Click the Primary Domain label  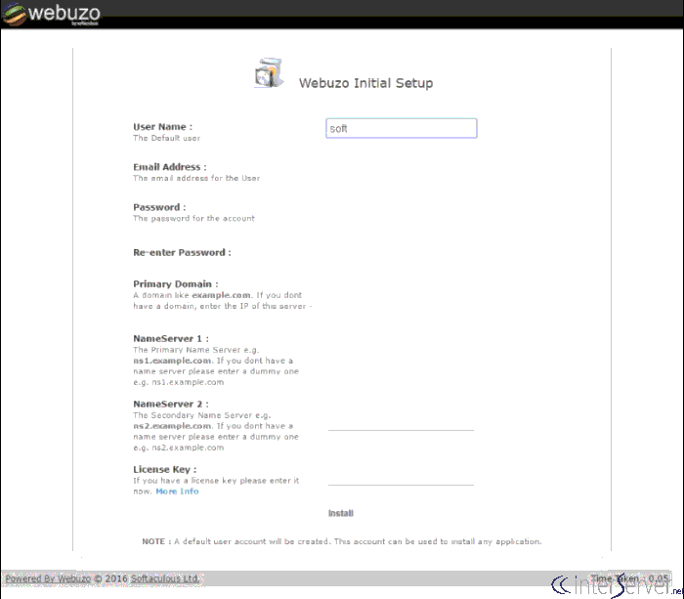pos(175,284)
